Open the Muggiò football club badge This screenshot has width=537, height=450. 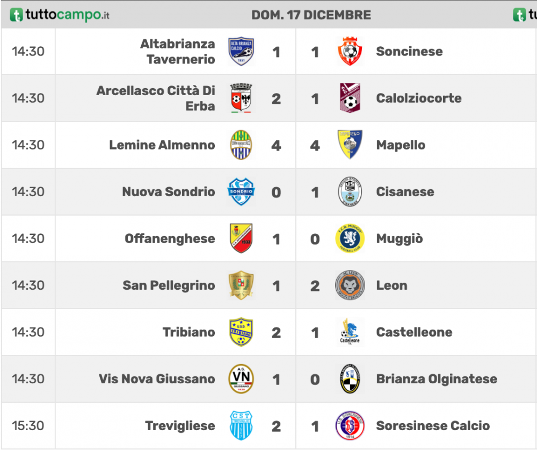point(350,238)
